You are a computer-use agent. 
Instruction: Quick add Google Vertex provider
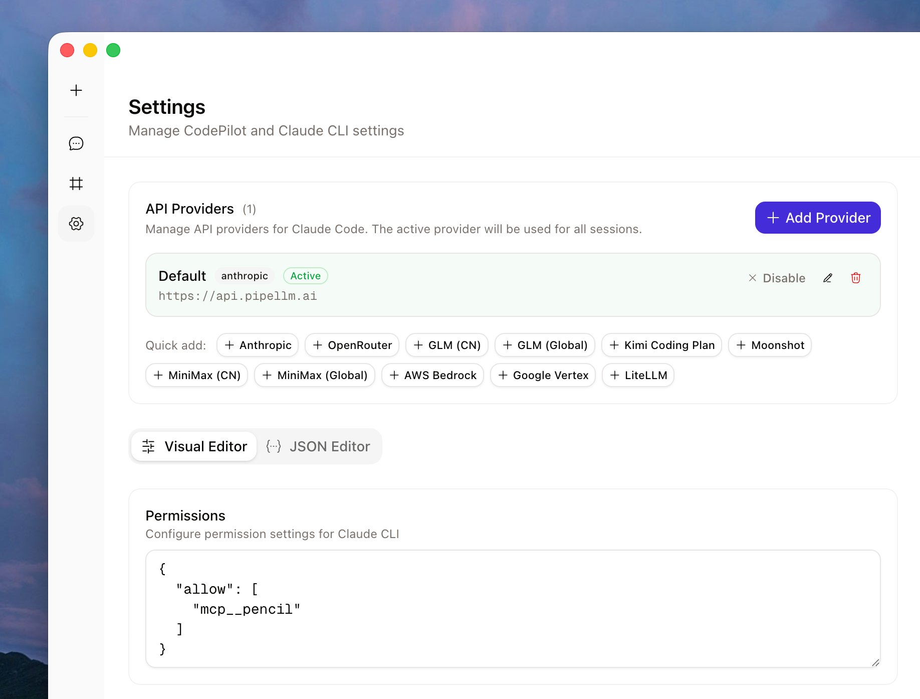point(543,375)
